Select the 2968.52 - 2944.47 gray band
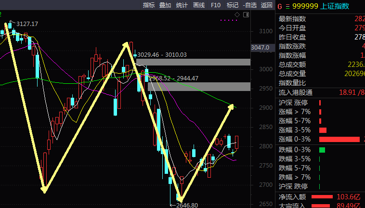The image size is (365, 208). (x=199, y=87)
